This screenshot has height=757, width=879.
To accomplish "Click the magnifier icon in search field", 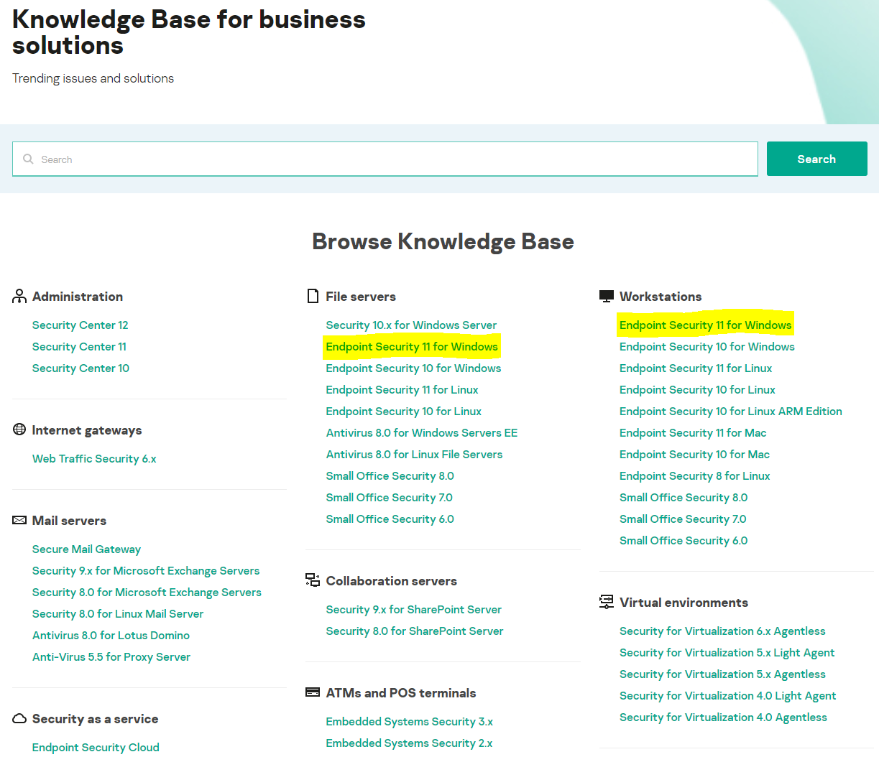I will [28, 159].
